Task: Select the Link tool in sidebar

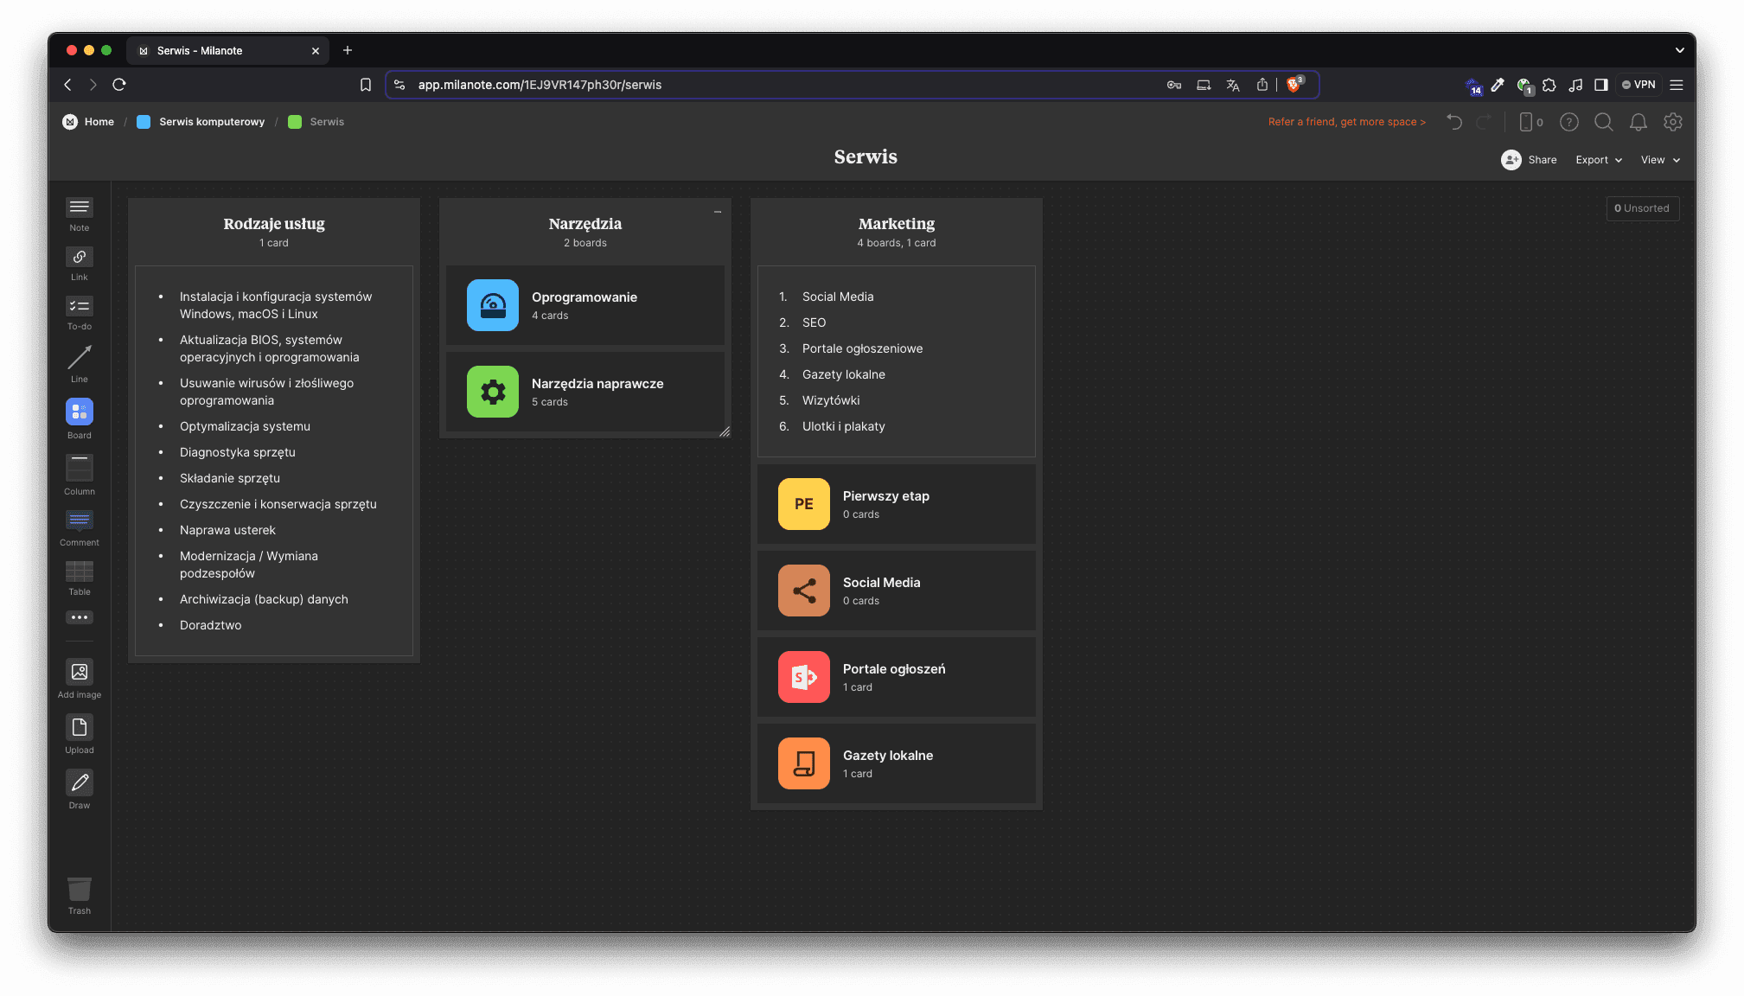Action: click(x=79, y=258)
